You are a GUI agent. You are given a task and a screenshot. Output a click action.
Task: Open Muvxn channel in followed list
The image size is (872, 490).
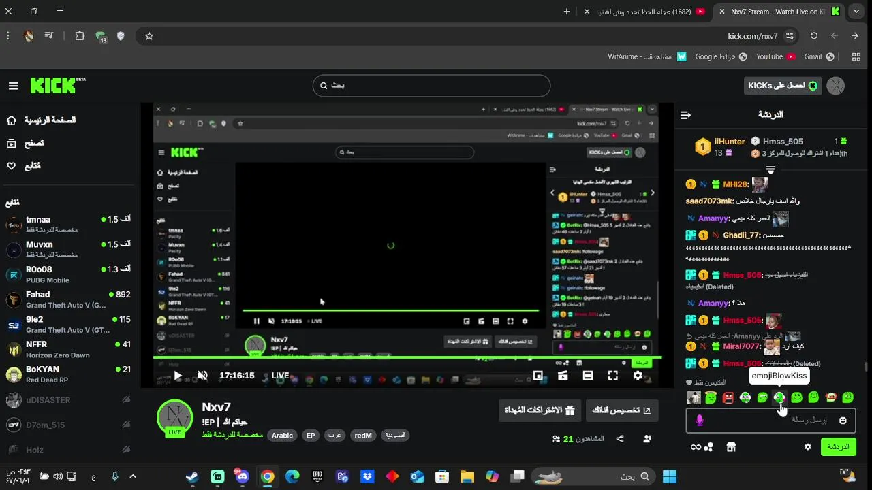pyautogui.click(x=68, y=249)
